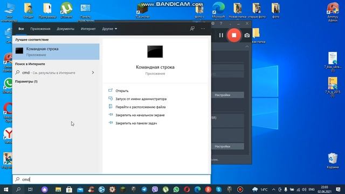Open Telegram from the taskbar
345x194 pixels.
(x=144, y=189)
